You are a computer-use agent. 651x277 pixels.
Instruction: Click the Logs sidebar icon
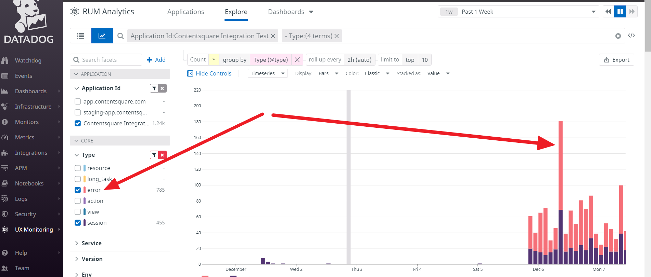click(x=5, y=199)
